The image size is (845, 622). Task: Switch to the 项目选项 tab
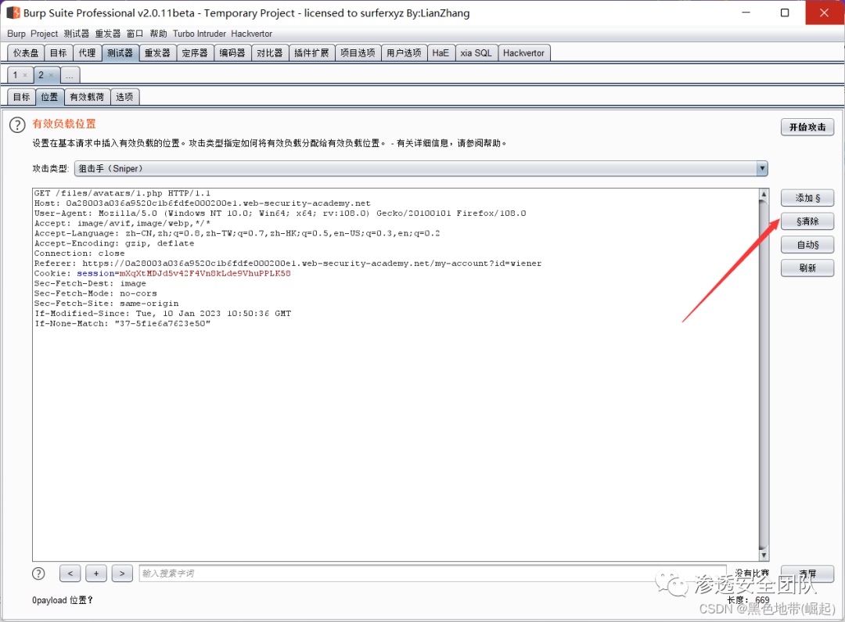point(358,53)
